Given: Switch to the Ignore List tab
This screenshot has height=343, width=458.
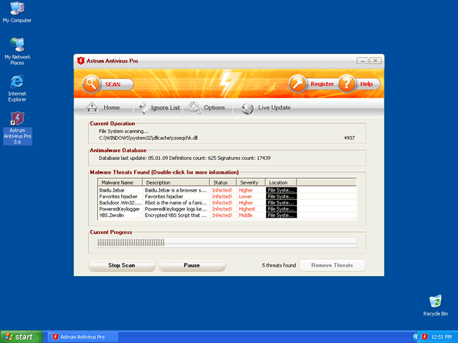Looking at the screenshot, I should tap(157, 107).
